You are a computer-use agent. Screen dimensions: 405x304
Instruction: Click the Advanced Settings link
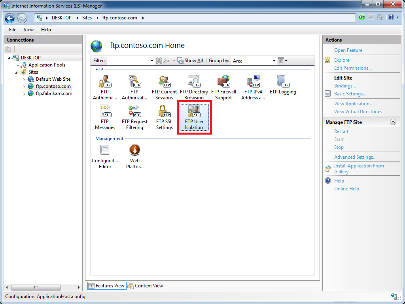tap(355, 157)
